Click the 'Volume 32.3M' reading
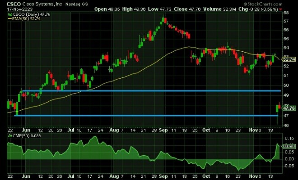Viewport: 298px width, 180px height. [x=219, y=9]
